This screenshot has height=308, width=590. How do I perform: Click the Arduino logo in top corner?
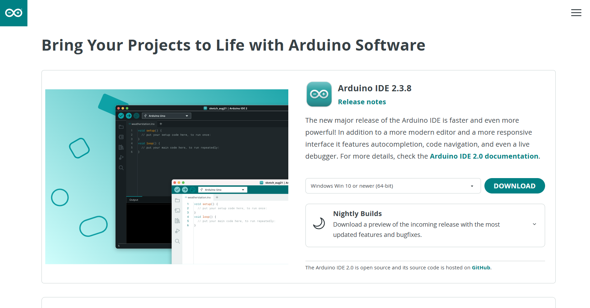tap(14, 13)
